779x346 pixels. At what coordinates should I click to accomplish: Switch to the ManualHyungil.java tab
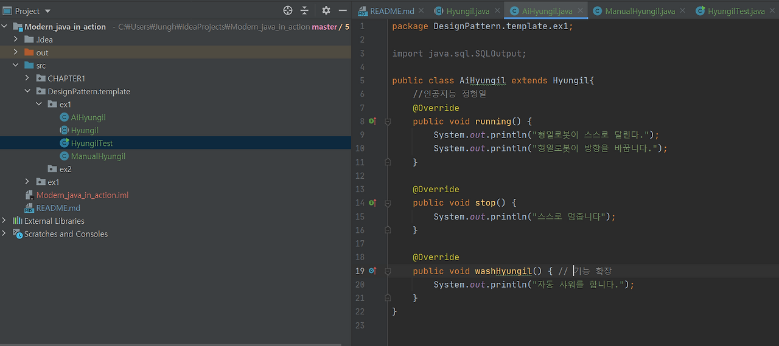point(639,11)
